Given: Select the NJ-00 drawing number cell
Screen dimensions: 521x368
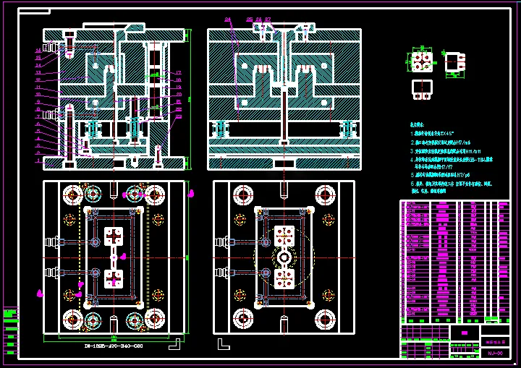Looking at the screenshot, I should pos(495,353).
